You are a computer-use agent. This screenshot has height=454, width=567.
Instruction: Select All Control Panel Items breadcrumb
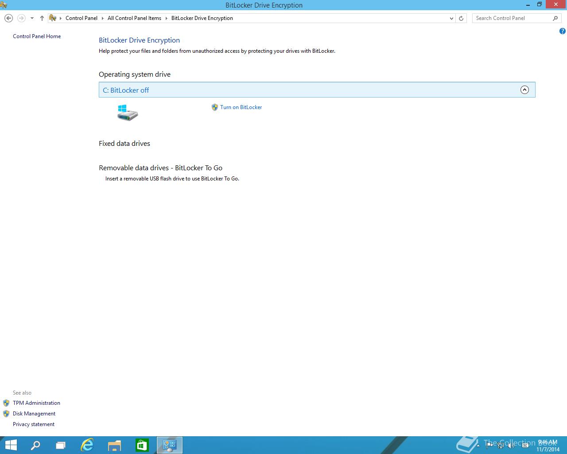point(134,18)
